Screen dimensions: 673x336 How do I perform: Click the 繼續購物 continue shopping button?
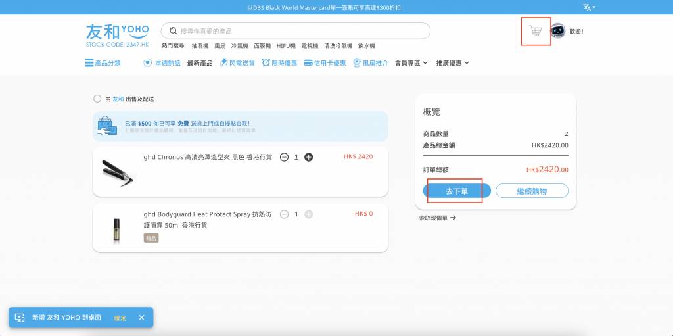point(532,191)
